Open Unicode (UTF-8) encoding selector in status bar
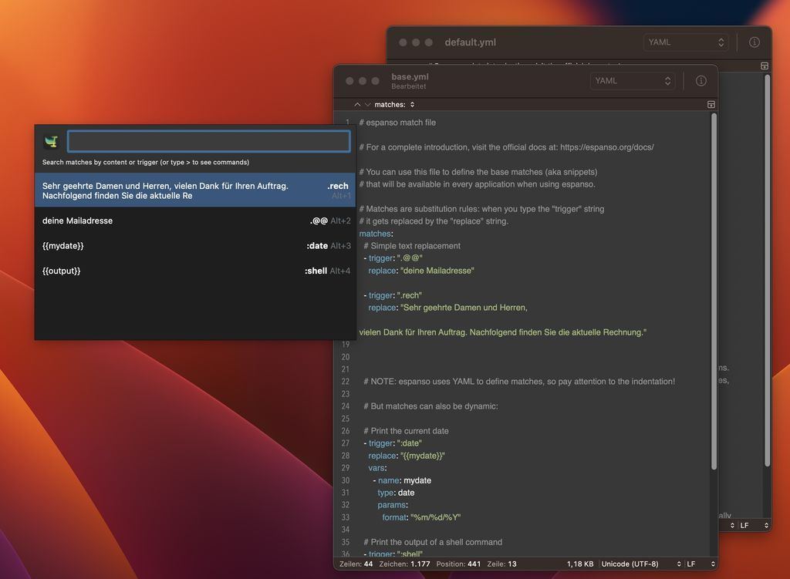 pyautogui.click(x=641, y=564)
